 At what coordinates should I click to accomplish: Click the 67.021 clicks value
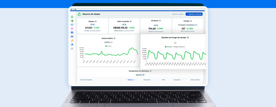point(89,28)
